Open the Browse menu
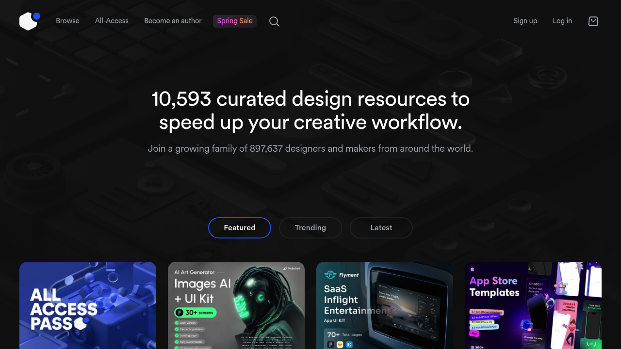The image size is (621, 349). pos(67,21)
